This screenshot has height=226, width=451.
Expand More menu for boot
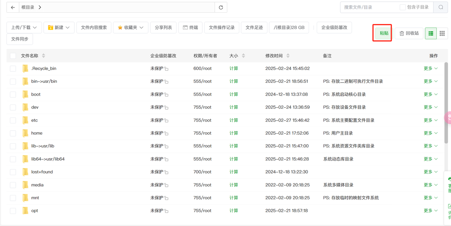[x=431, y=94]
